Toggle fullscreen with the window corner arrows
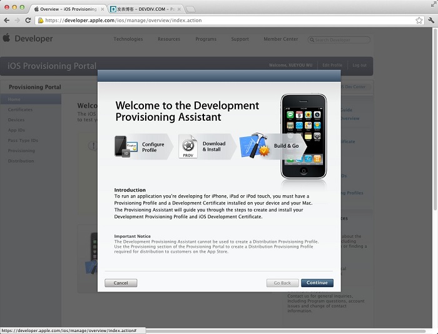The width and height of the screenshot is (438, 334). coord(433,4)
